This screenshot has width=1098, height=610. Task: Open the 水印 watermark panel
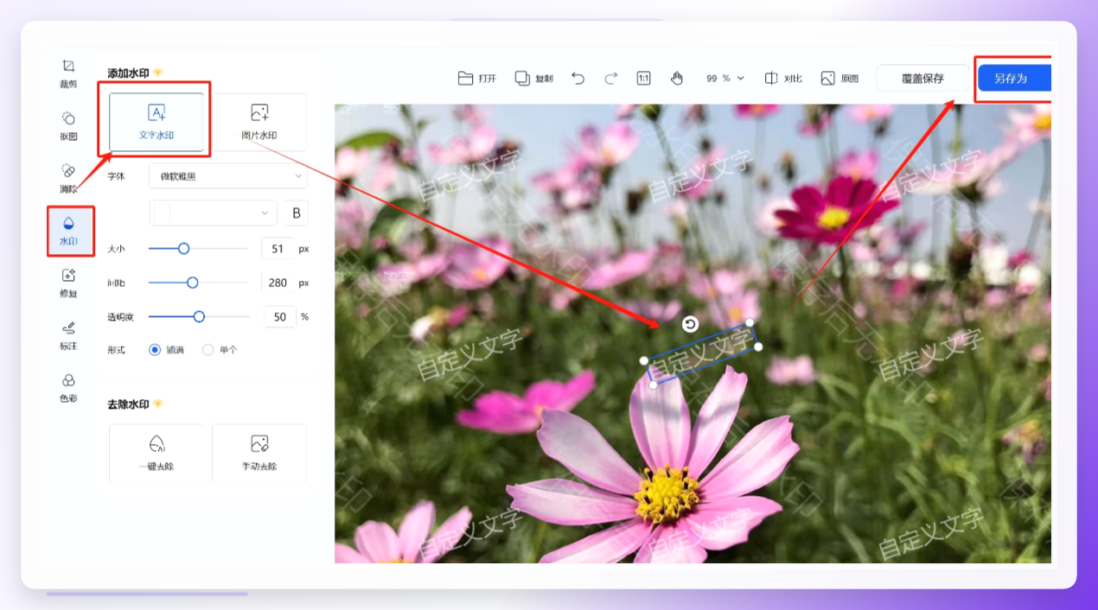pyautogui.click(x=68, y=231)
